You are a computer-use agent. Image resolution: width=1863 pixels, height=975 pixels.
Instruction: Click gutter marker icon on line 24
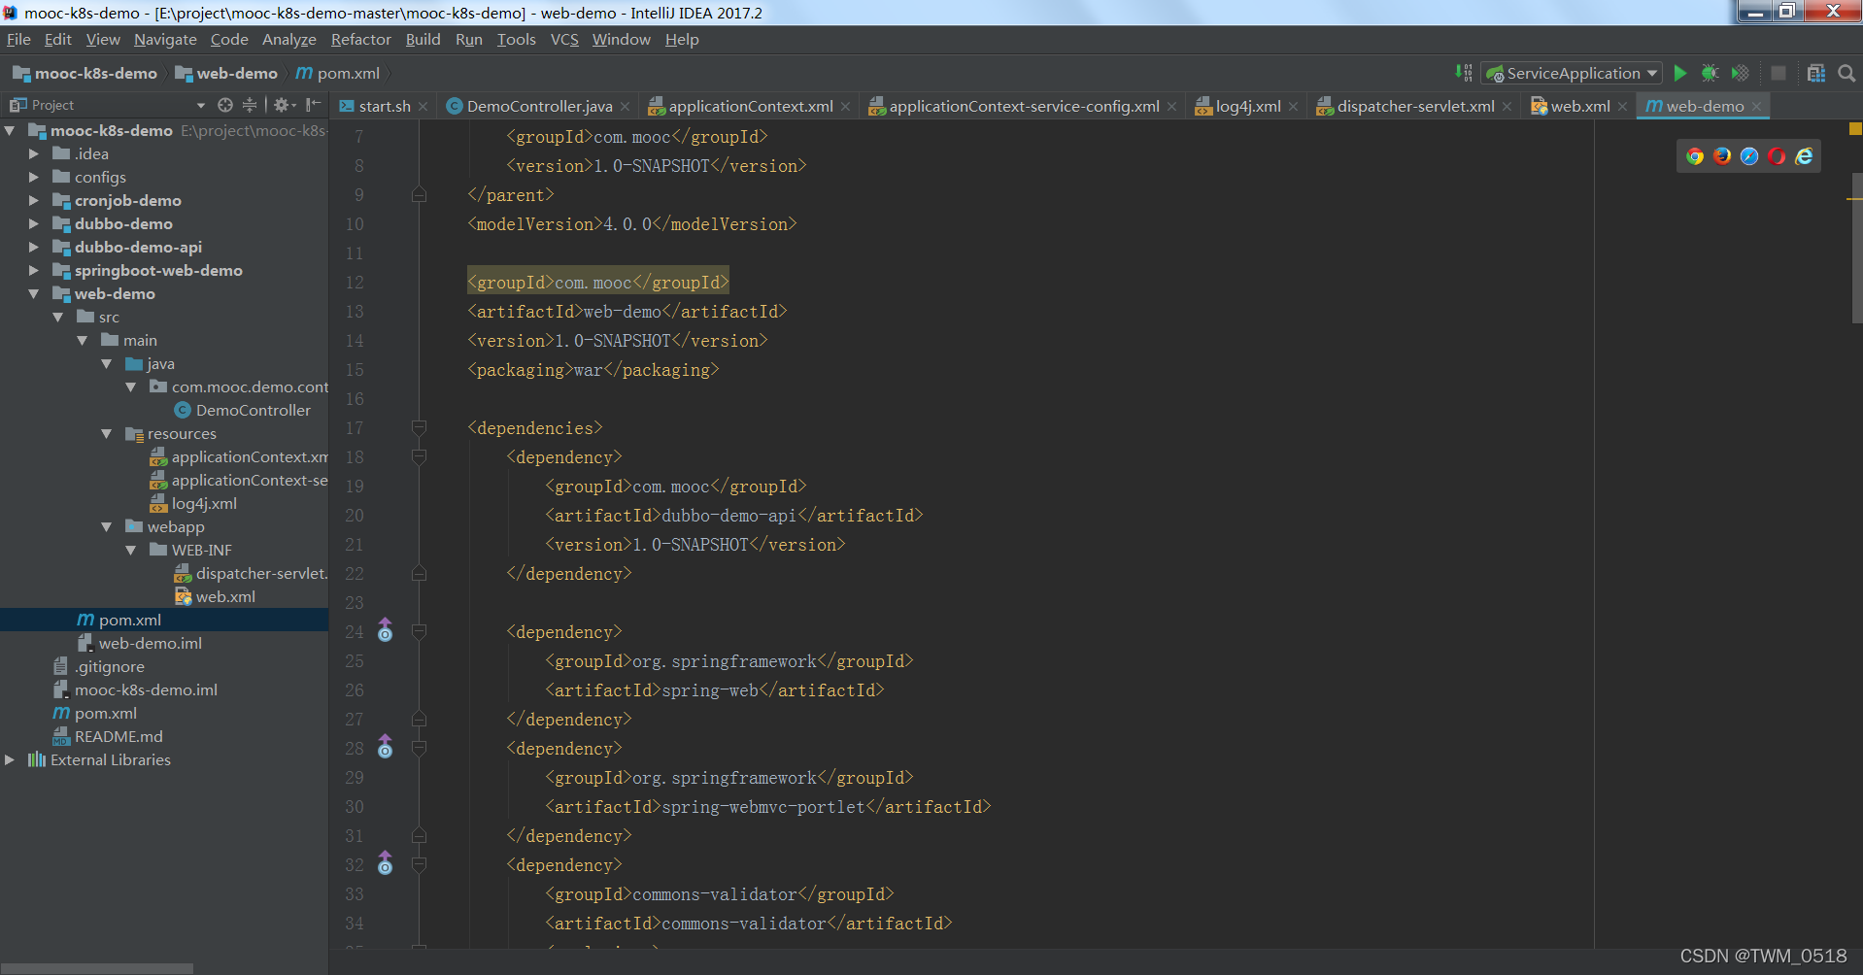386,630
